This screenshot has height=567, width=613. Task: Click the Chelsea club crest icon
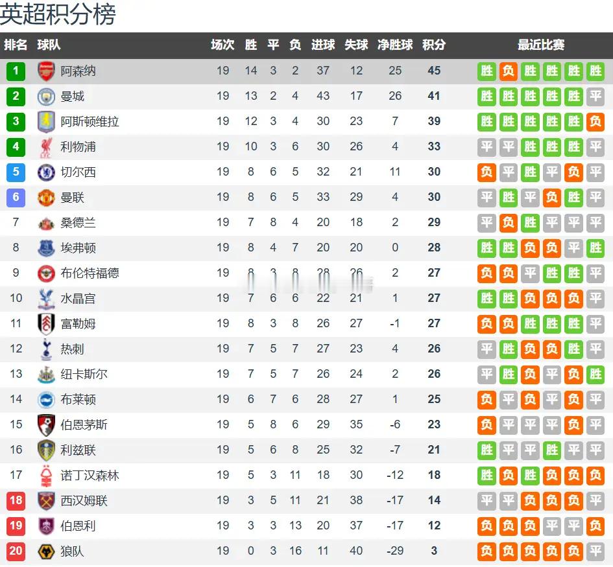click(x=46, y=172)
